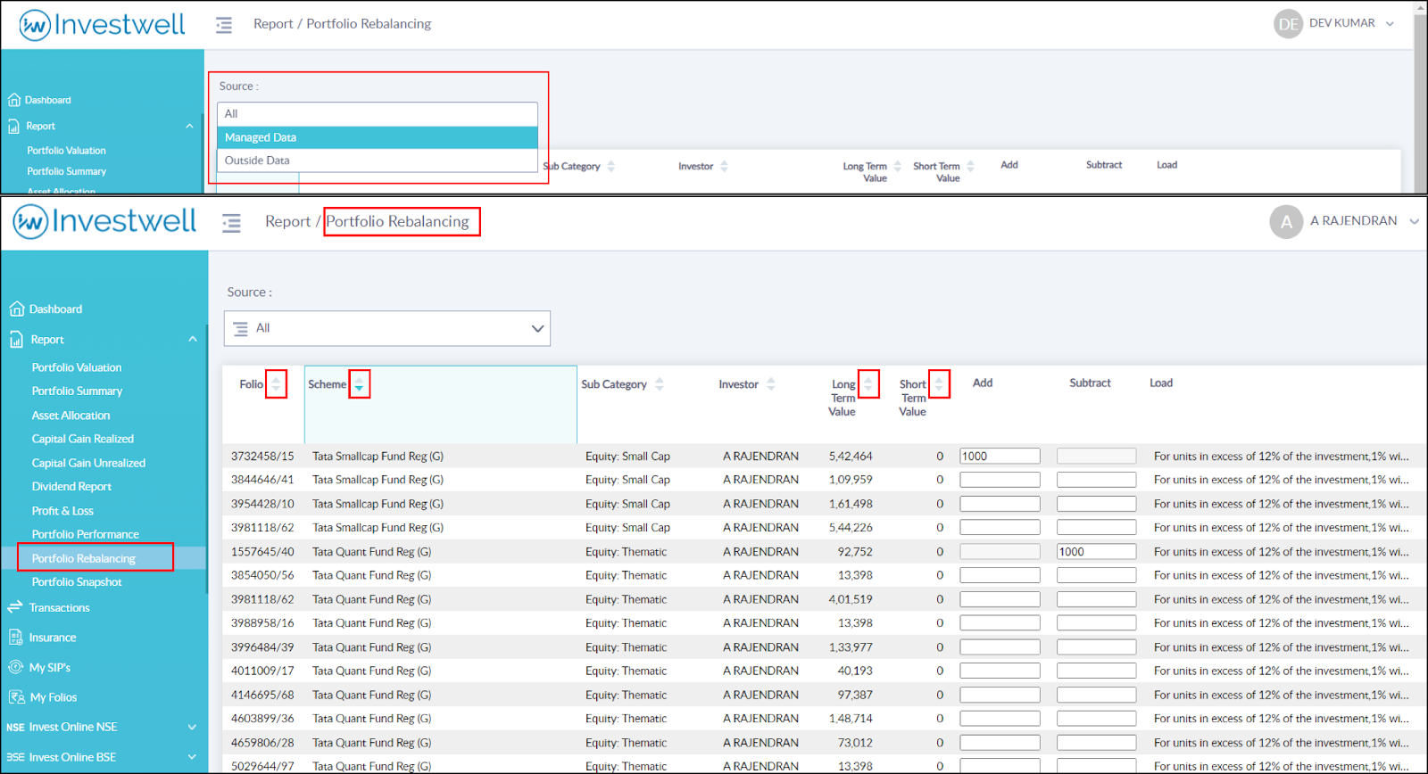Click the Investwell logo in upper window
The width and height of the screenshot is (1428, 774).
(102, 25)
